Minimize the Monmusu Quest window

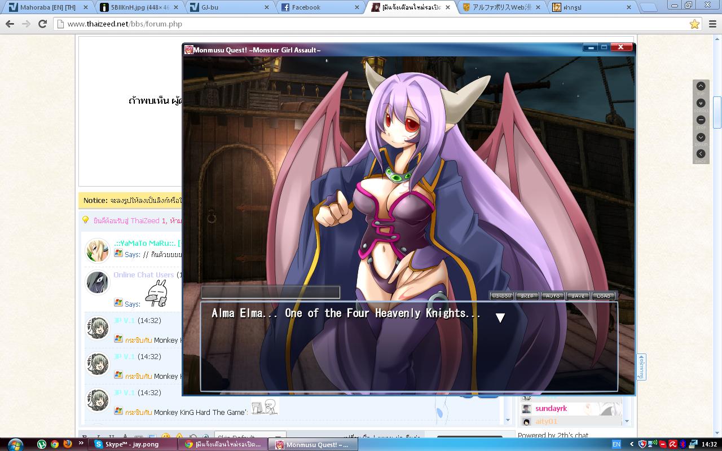(x=591, y=47)
